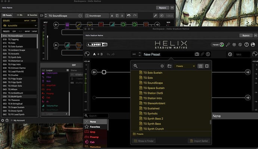Switch to Favorites tab in Helix Native
The width and height of the screenshot is (258, 149).
tap(32, 15)
